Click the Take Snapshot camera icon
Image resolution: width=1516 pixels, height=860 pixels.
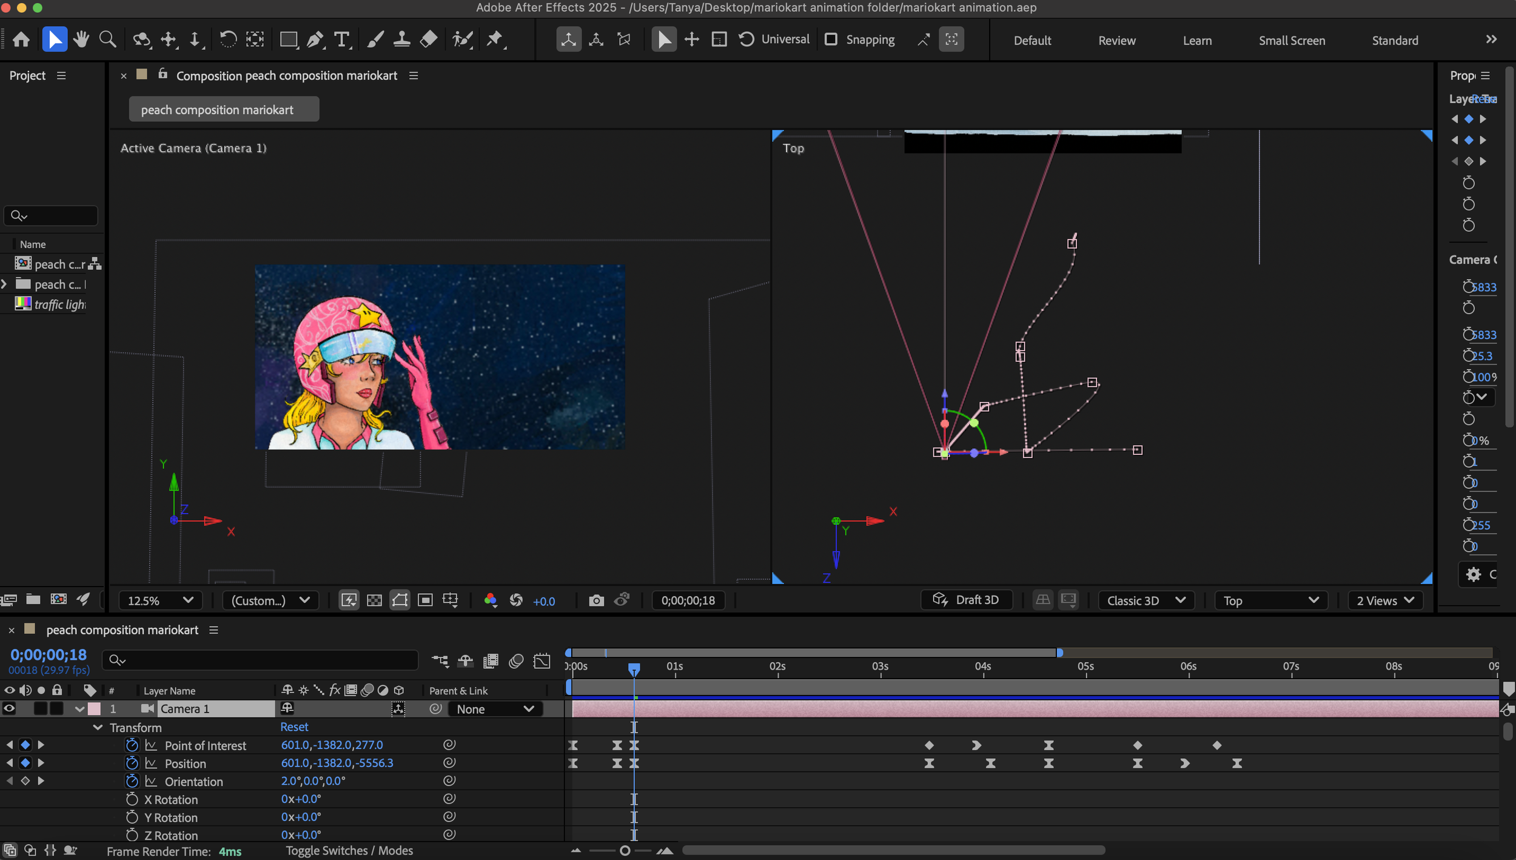[x=596, y=600]
